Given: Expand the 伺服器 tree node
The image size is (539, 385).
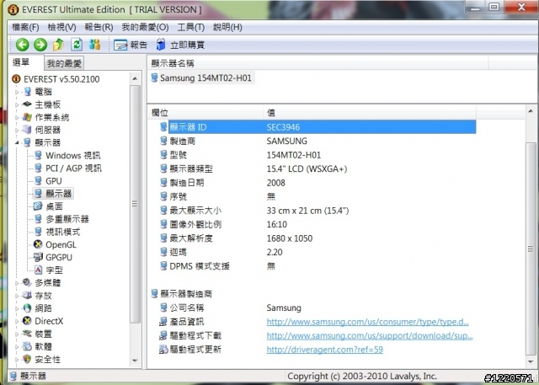Looking at the screenshot, I should (17, 131).
